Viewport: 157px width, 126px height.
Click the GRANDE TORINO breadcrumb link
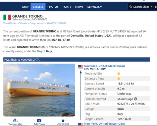[56, 23]
